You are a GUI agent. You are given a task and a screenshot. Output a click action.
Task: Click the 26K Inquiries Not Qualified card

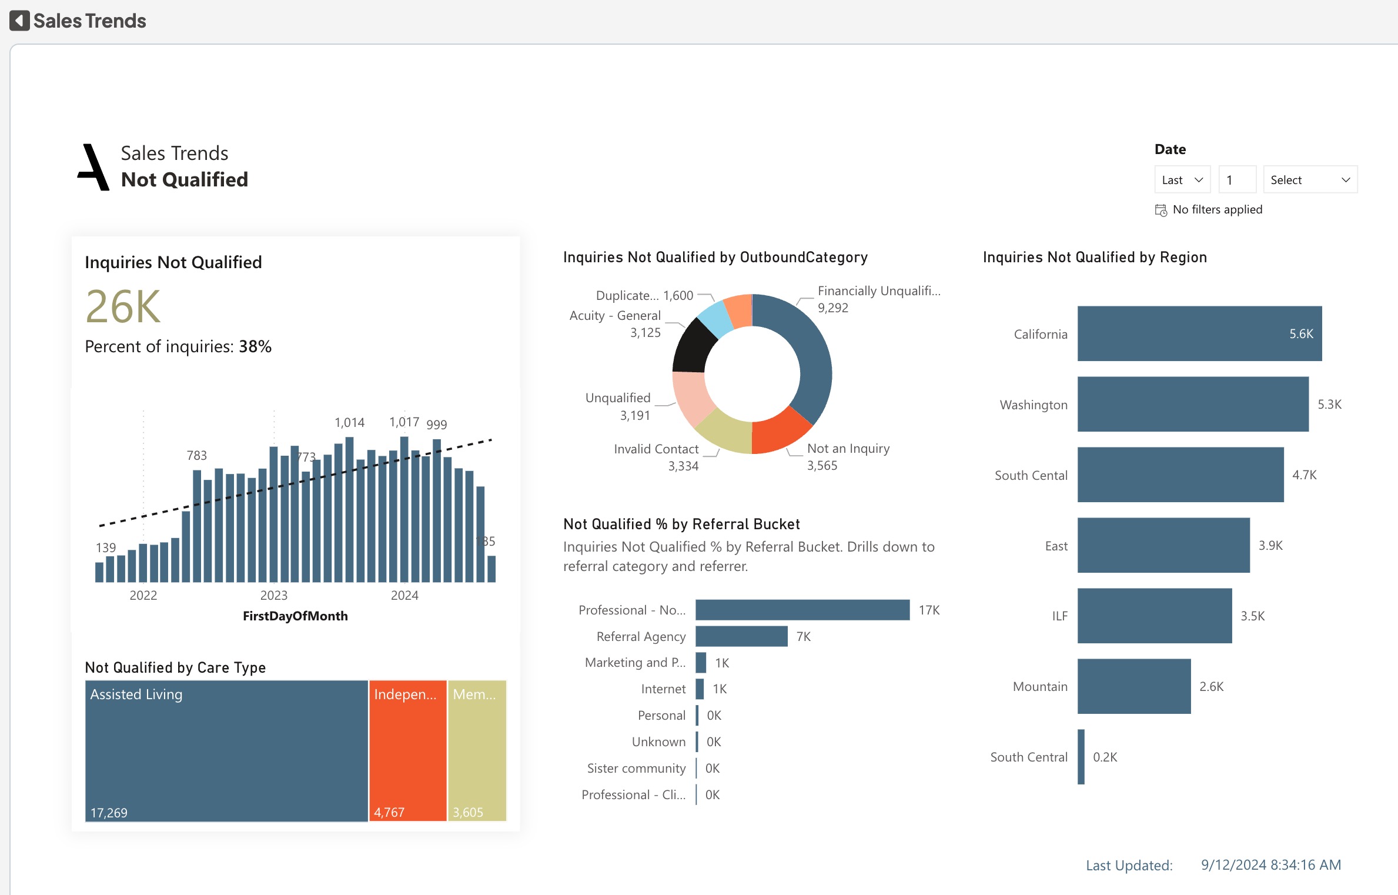tap(123, 307)
